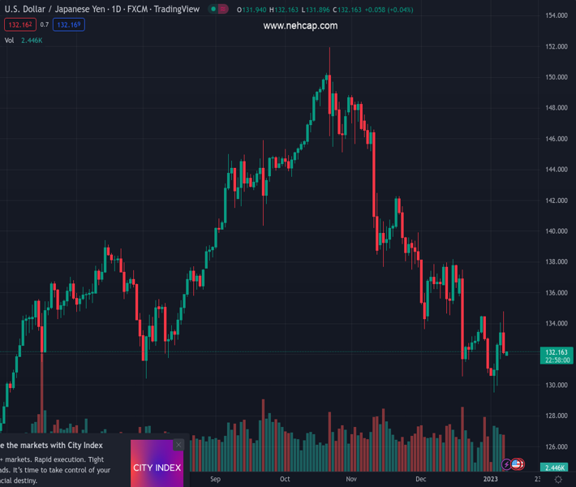
Task: Open the City Index logo thumbnail
Action: click(x=157, y=468)
